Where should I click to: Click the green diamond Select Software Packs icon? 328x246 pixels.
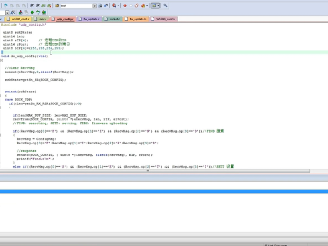32,12
